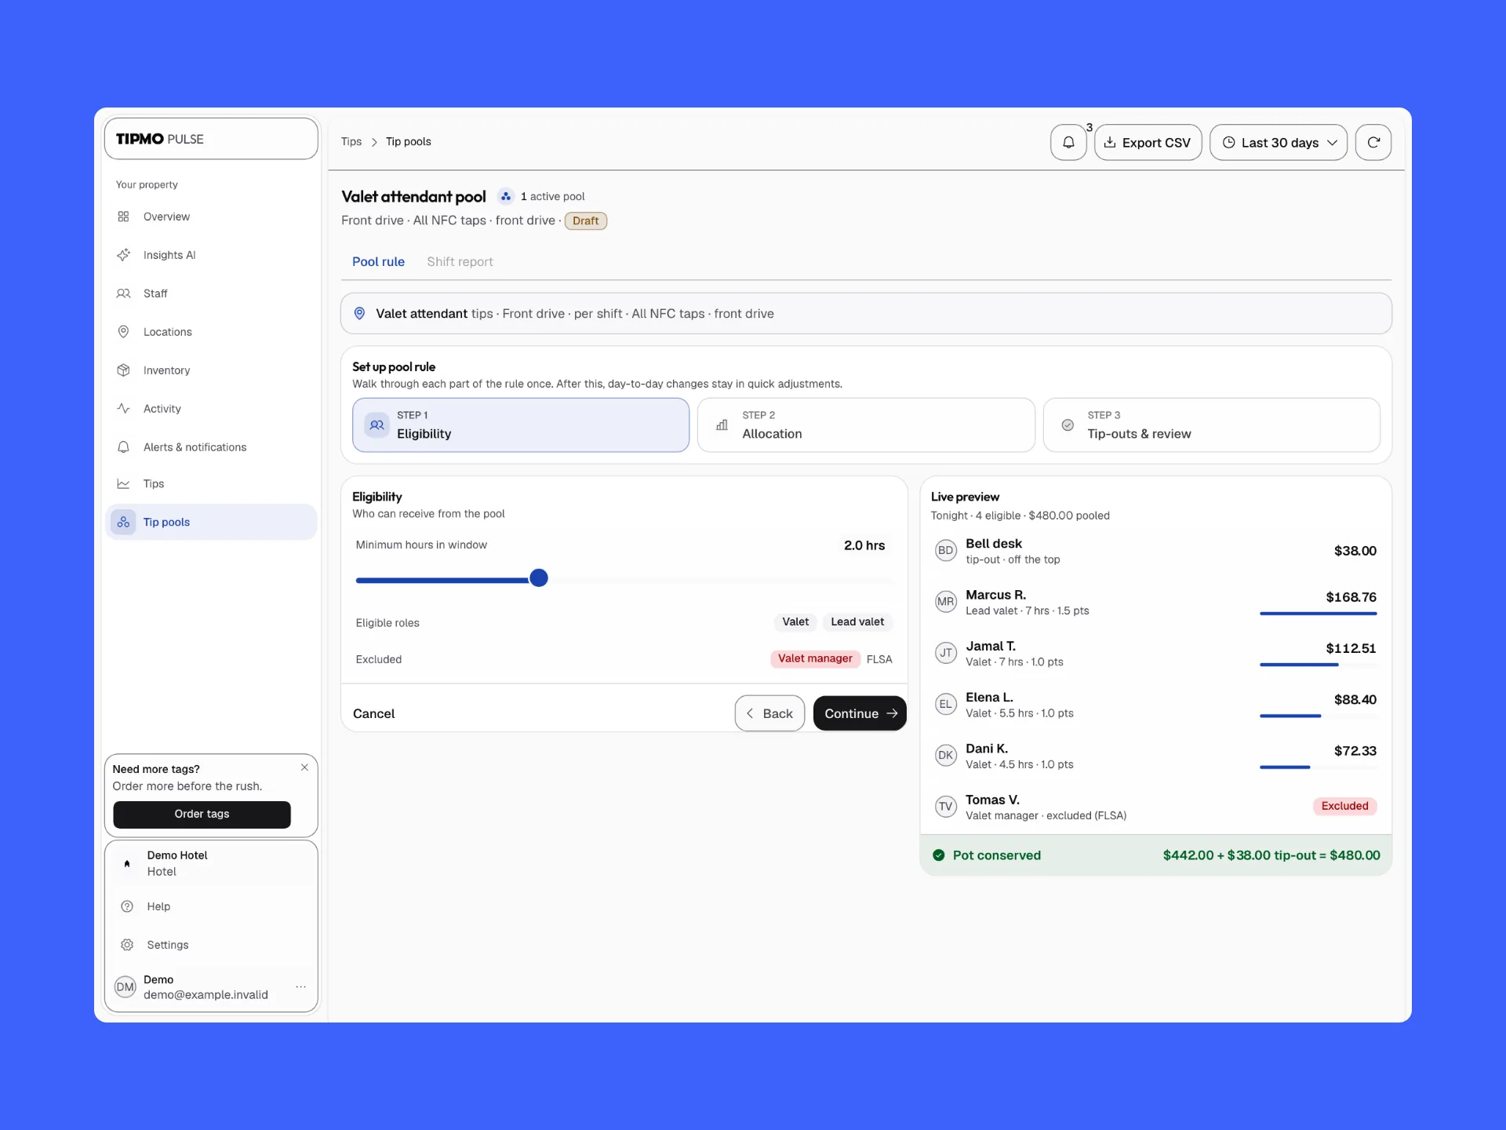This screenshot has height=1130, width=1506.
Task: Click the DK Dani K. avatar
Action: tap(946, 756)
